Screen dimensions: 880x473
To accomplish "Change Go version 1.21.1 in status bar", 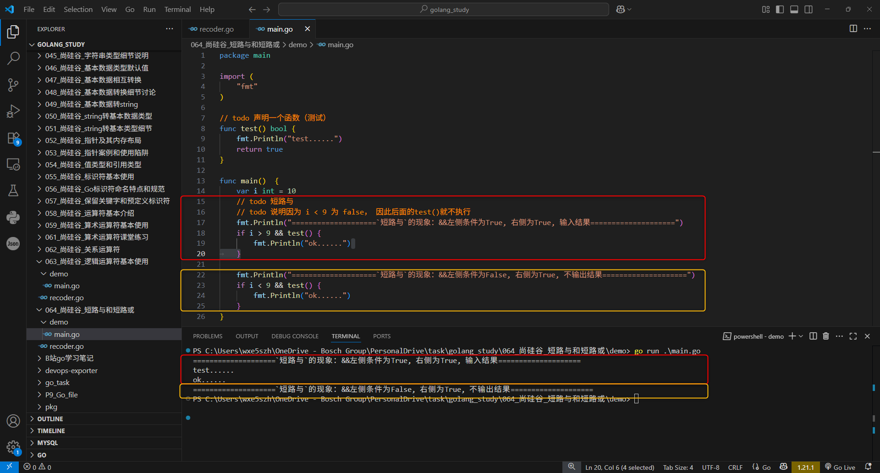I will 805,467.
